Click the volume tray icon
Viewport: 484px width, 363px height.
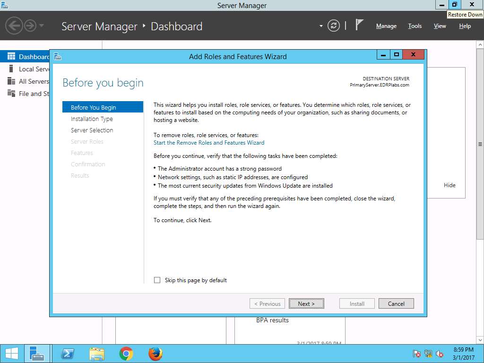440,354
